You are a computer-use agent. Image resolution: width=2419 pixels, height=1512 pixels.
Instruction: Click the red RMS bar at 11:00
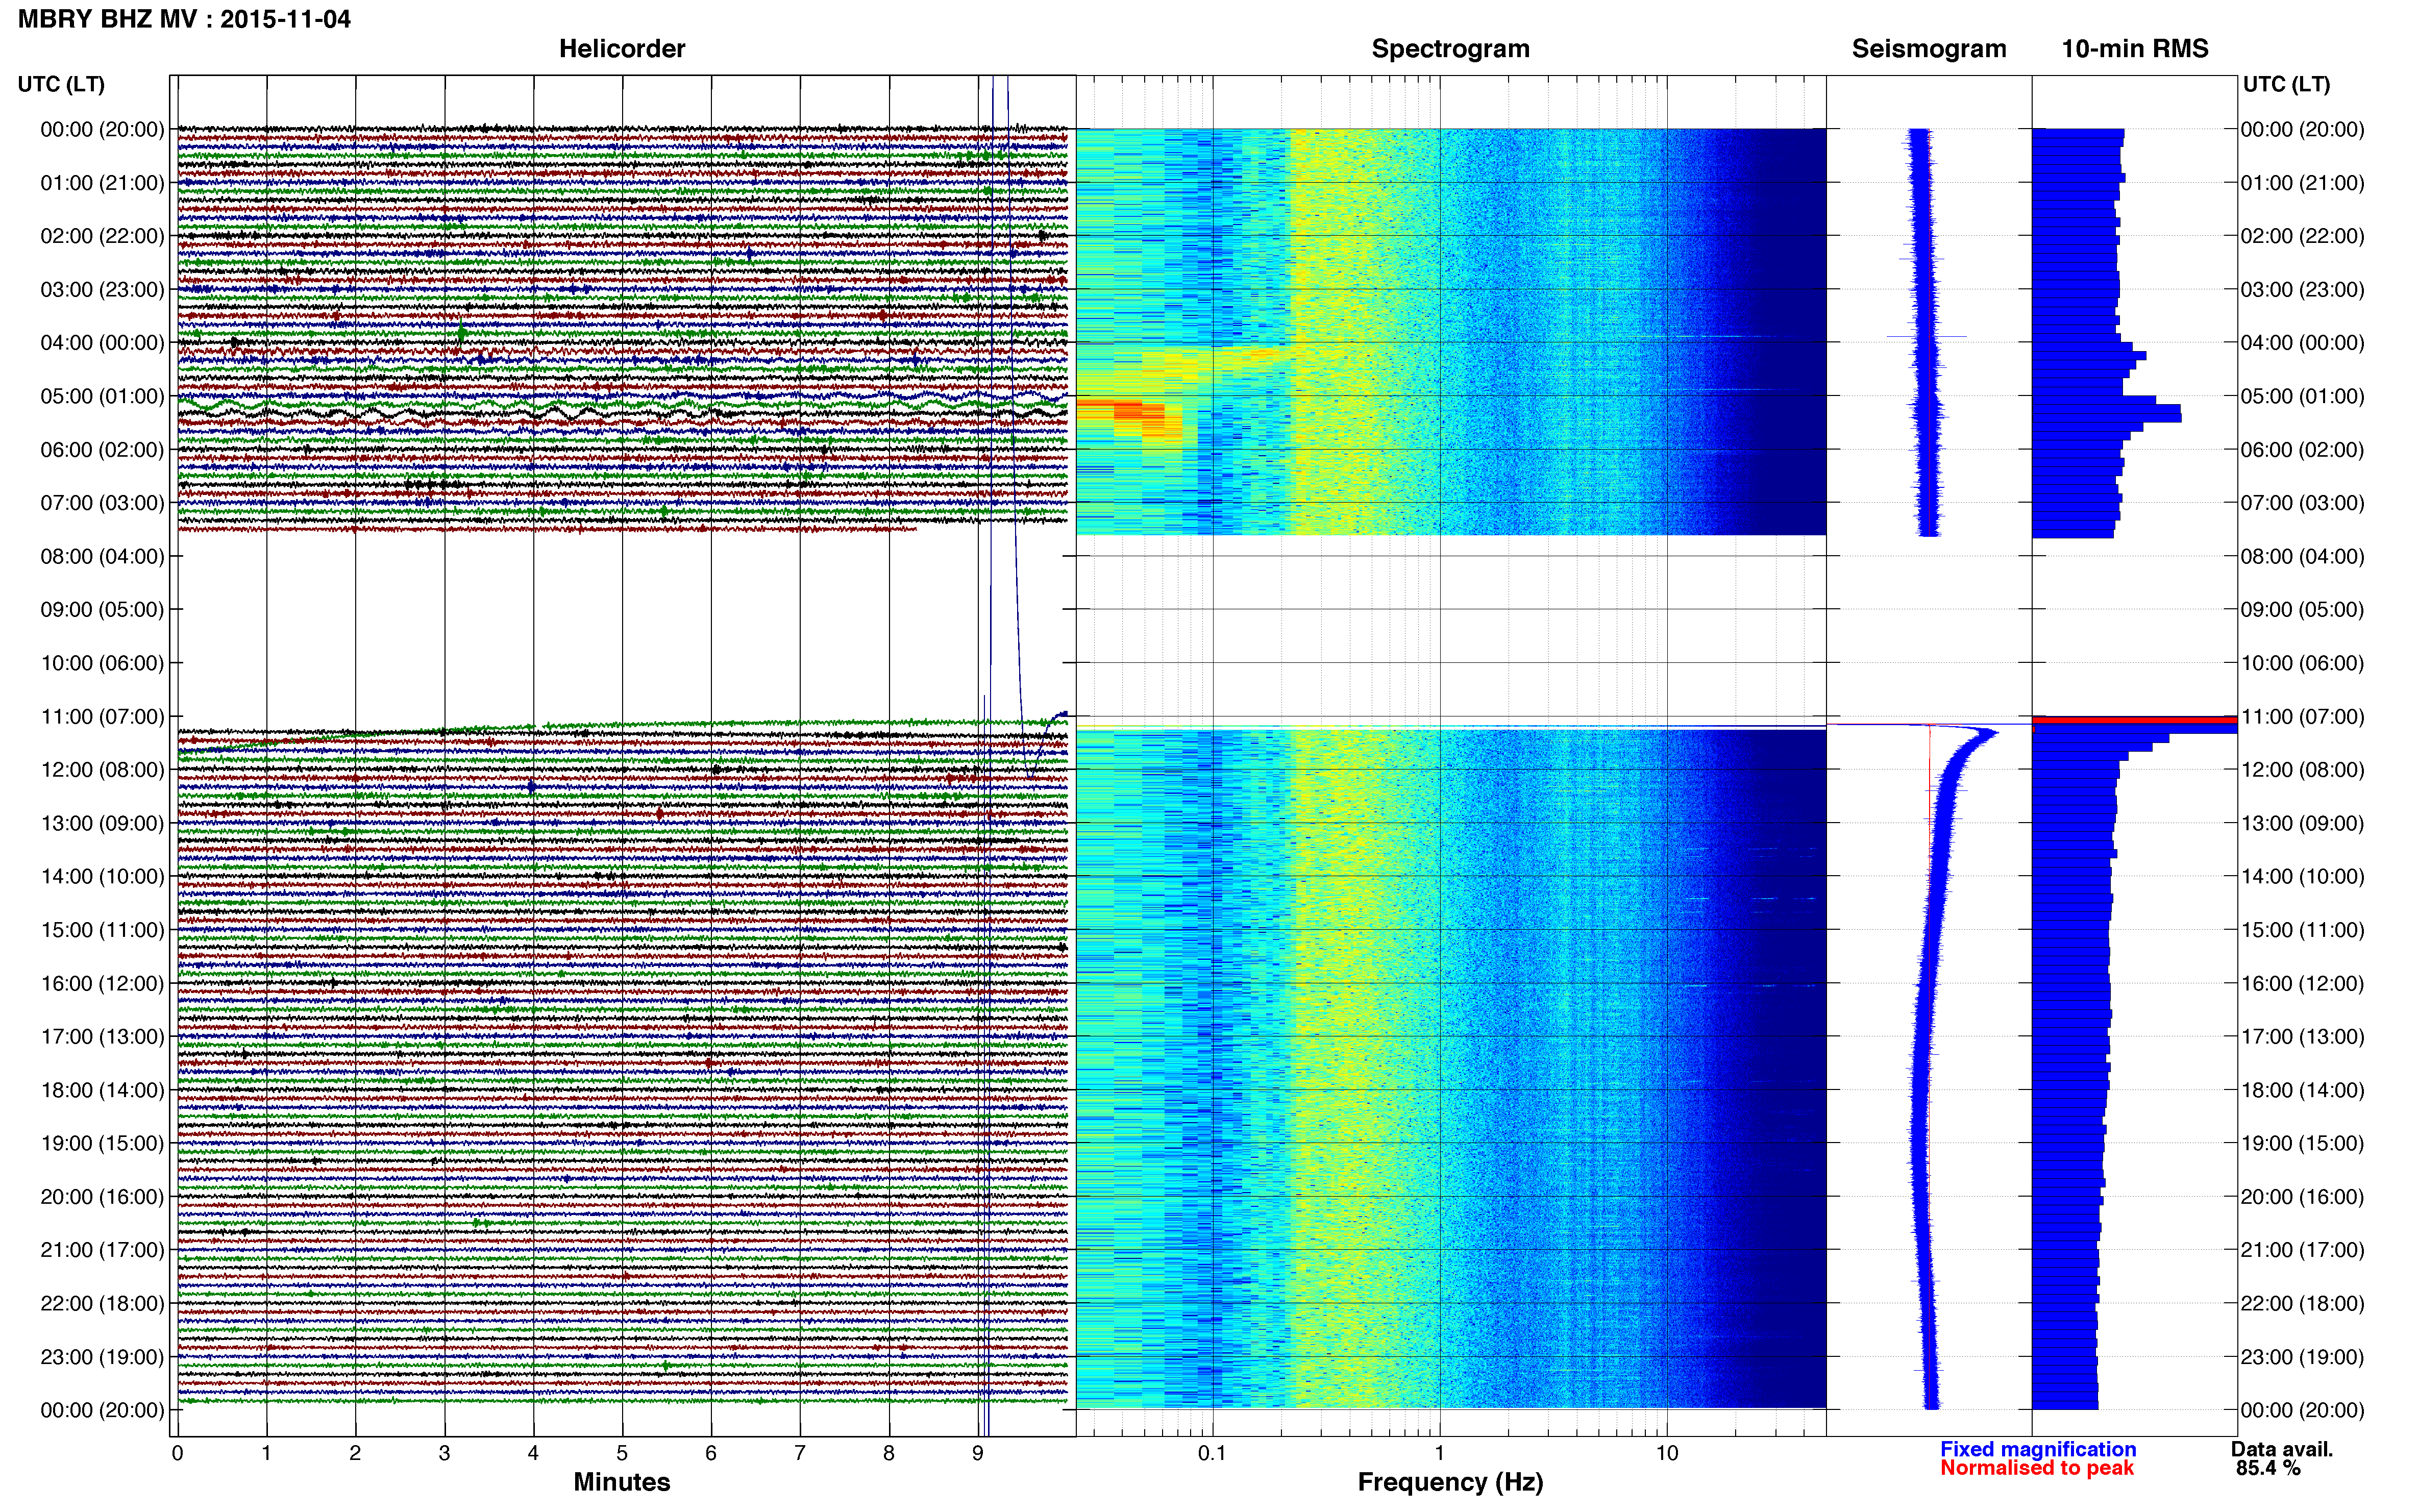pos(2134,719)
